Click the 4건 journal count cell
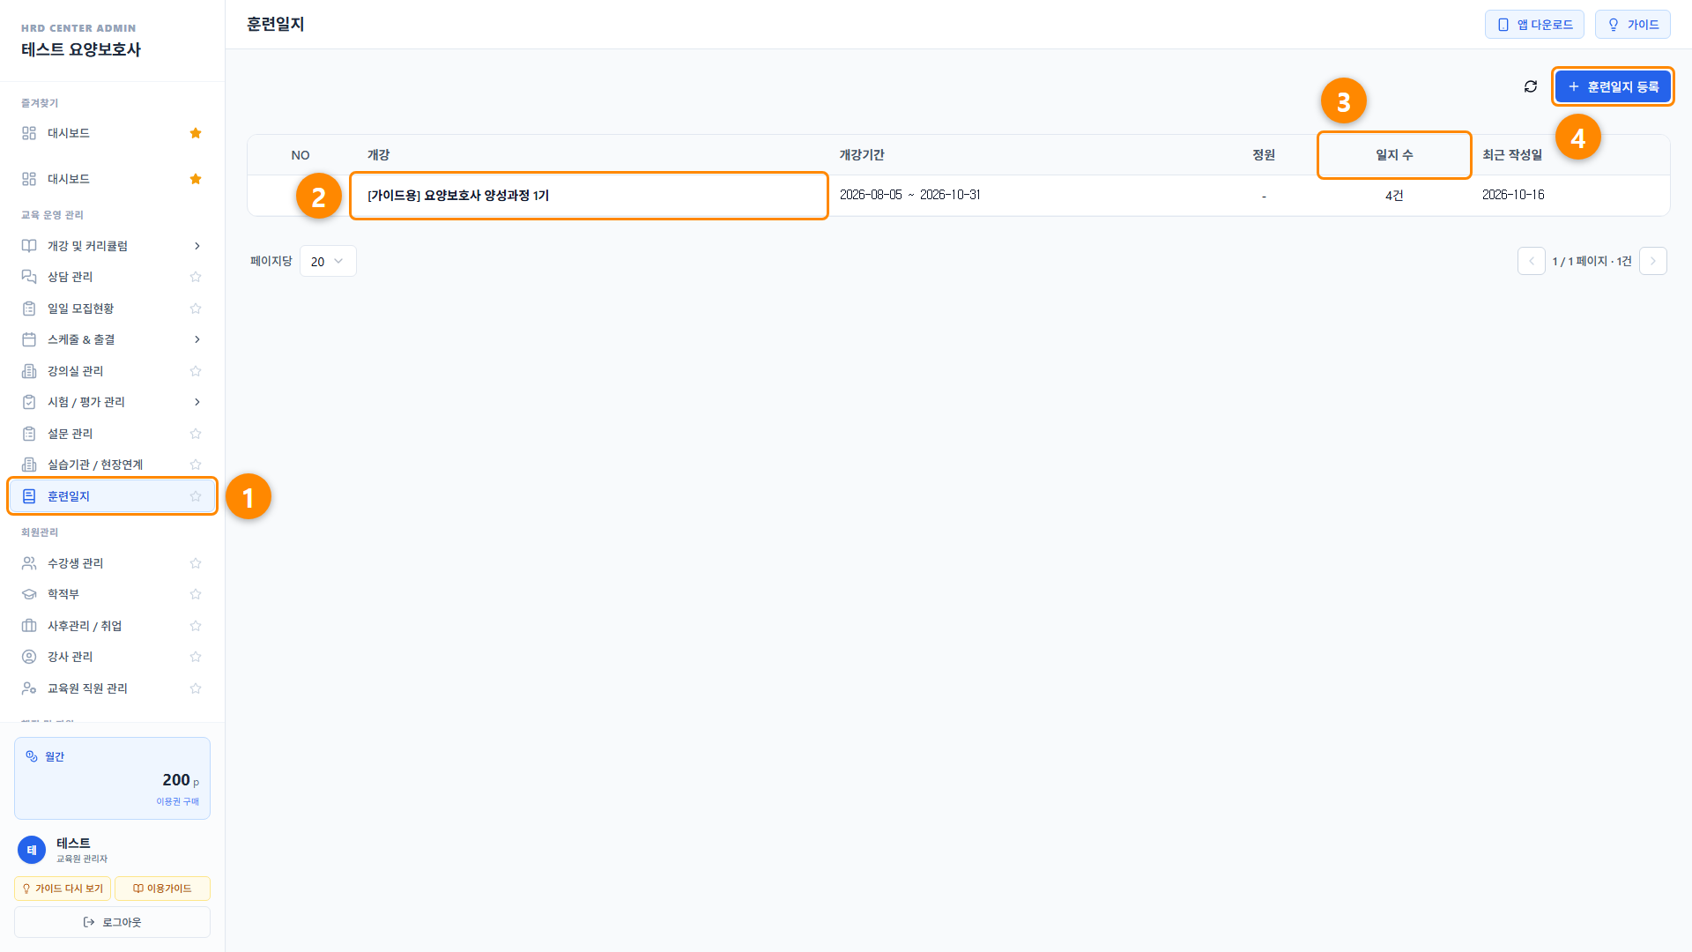This screenshot has height=952, width=1692. (1394, 196)
